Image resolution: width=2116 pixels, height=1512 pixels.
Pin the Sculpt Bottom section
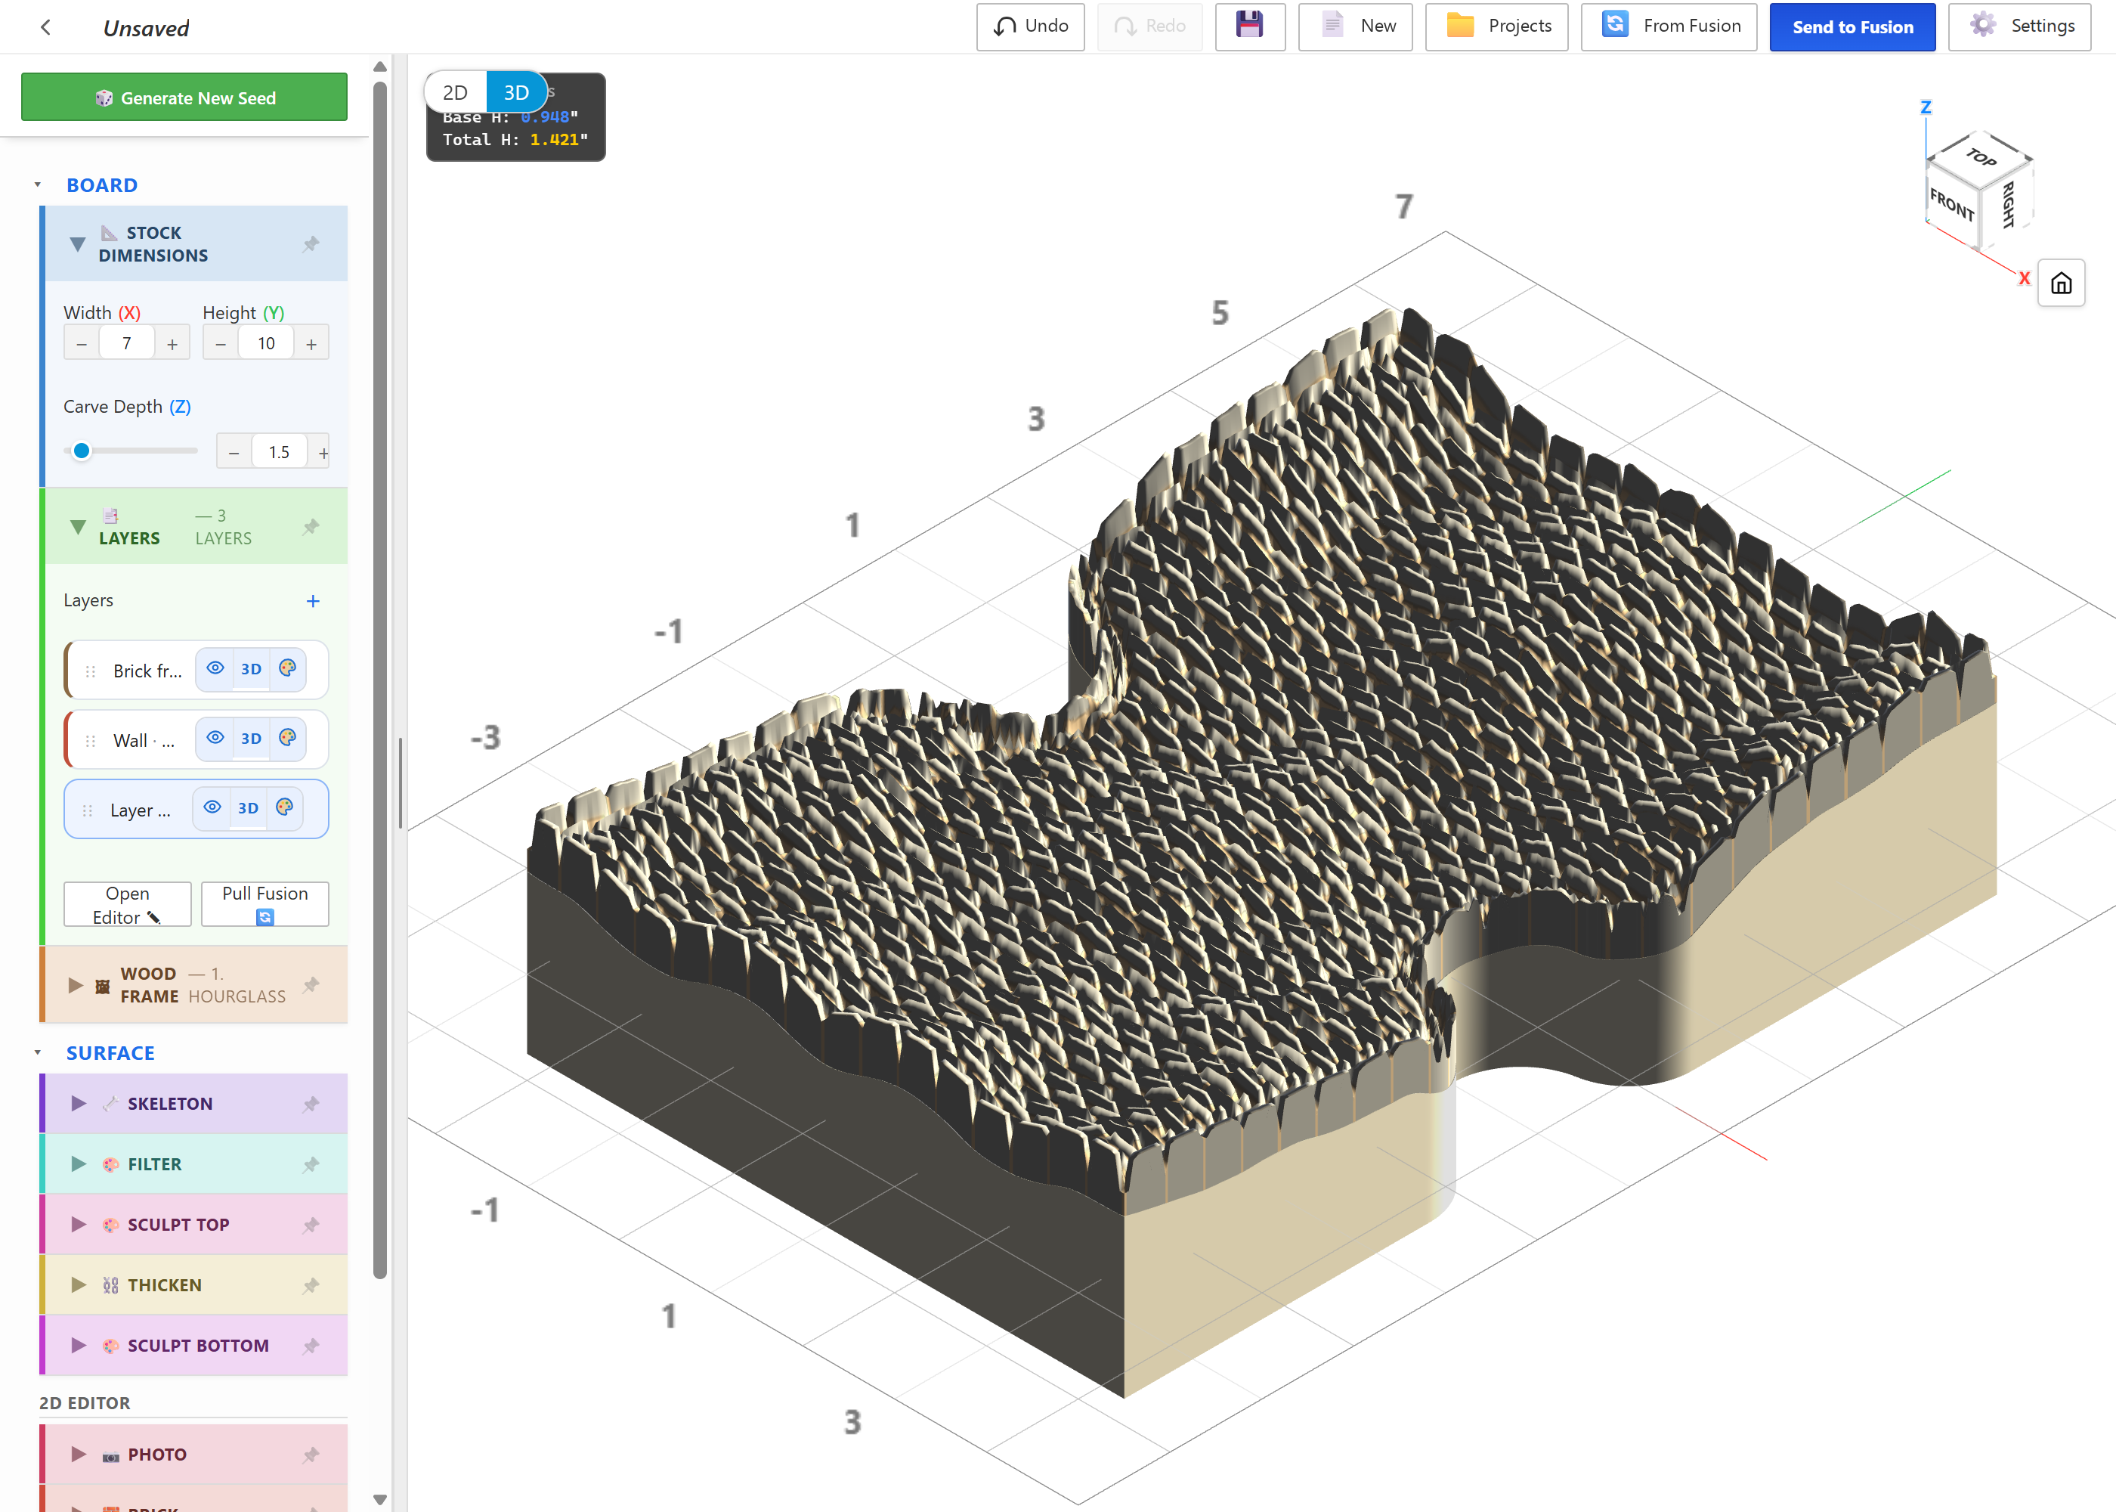[x=311, y=1346]
